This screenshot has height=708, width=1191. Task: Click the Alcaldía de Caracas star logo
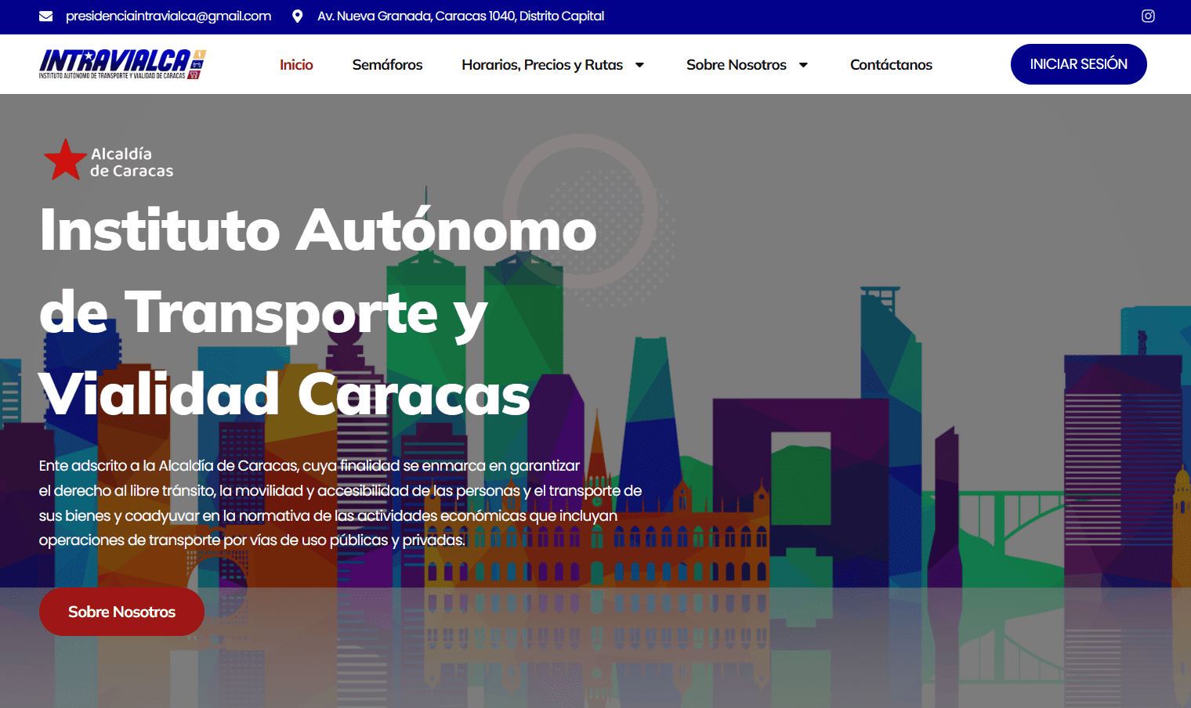(x=108, y=160)
